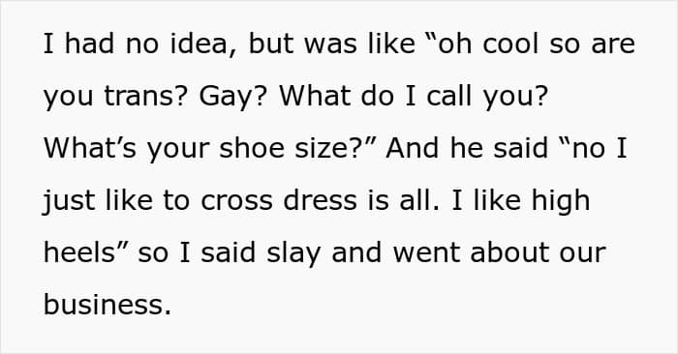Click on the word "dress"
The width and height of the screenshot is (678, 354).
[x=320, y=200]
